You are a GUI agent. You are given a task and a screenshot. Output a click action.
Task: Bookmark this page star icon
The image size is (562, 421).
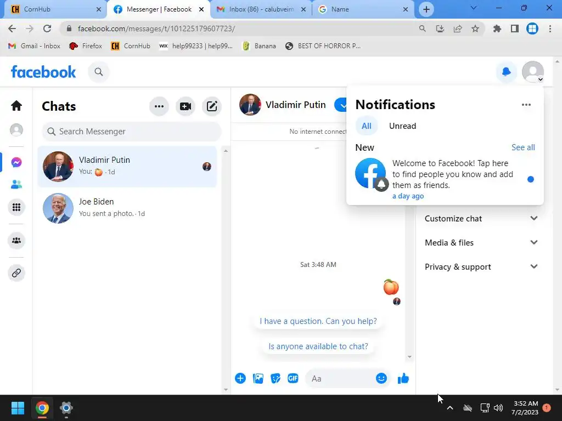[x=475, y=29]
